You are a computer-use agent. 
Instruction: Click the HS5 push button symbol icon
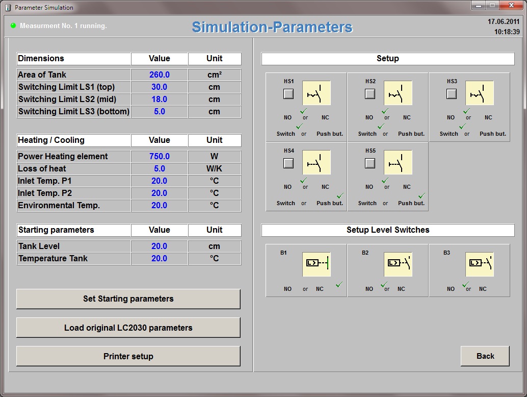[398, 162]
